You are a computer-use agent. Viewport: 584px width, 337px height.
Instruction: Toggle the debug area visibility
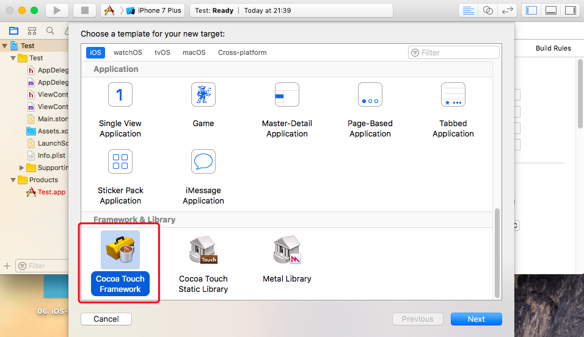pyautogui.click(x=551, y=10)
